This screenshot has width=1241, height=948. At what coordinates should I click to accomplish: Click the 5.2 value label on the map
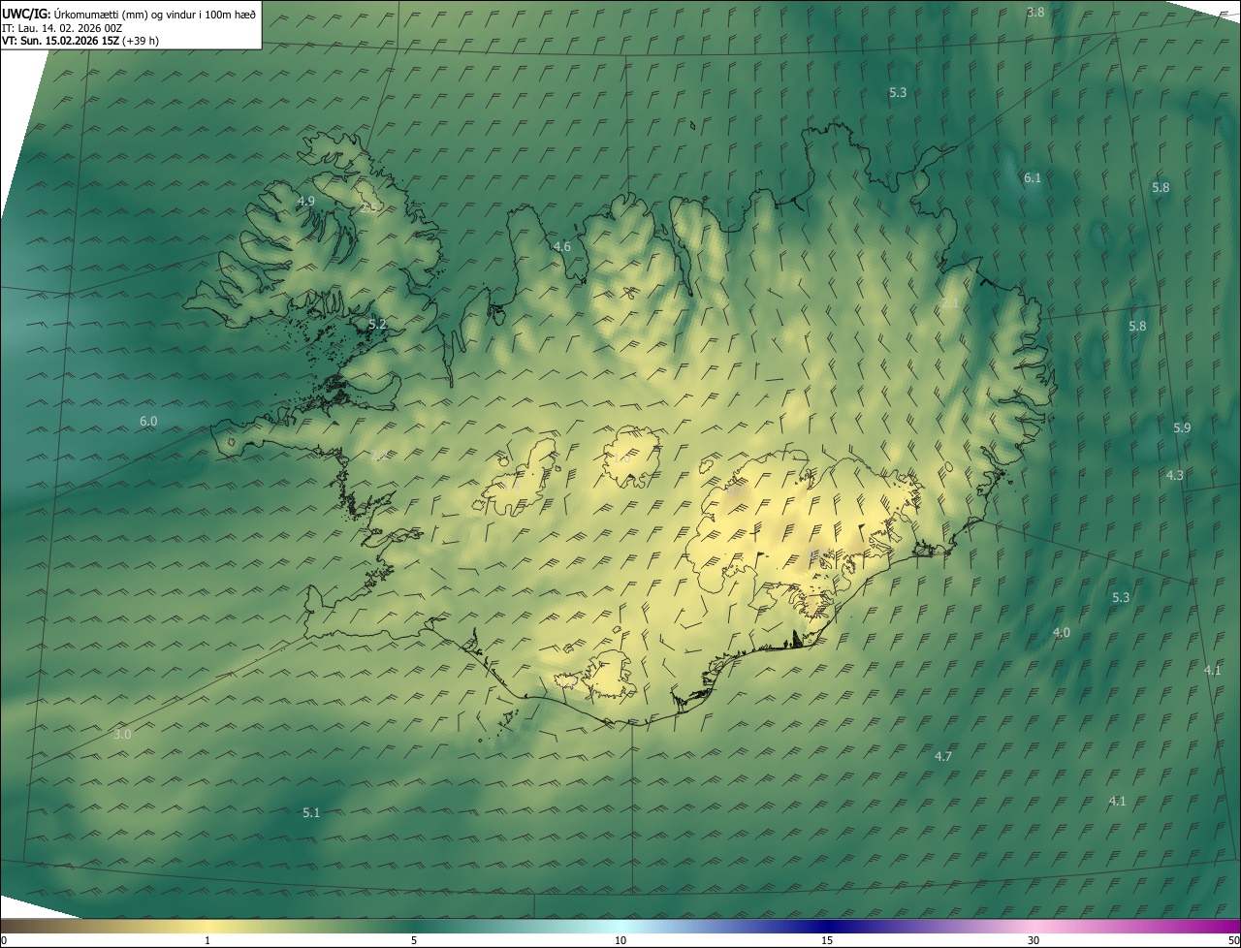click(x=377, y=324)
